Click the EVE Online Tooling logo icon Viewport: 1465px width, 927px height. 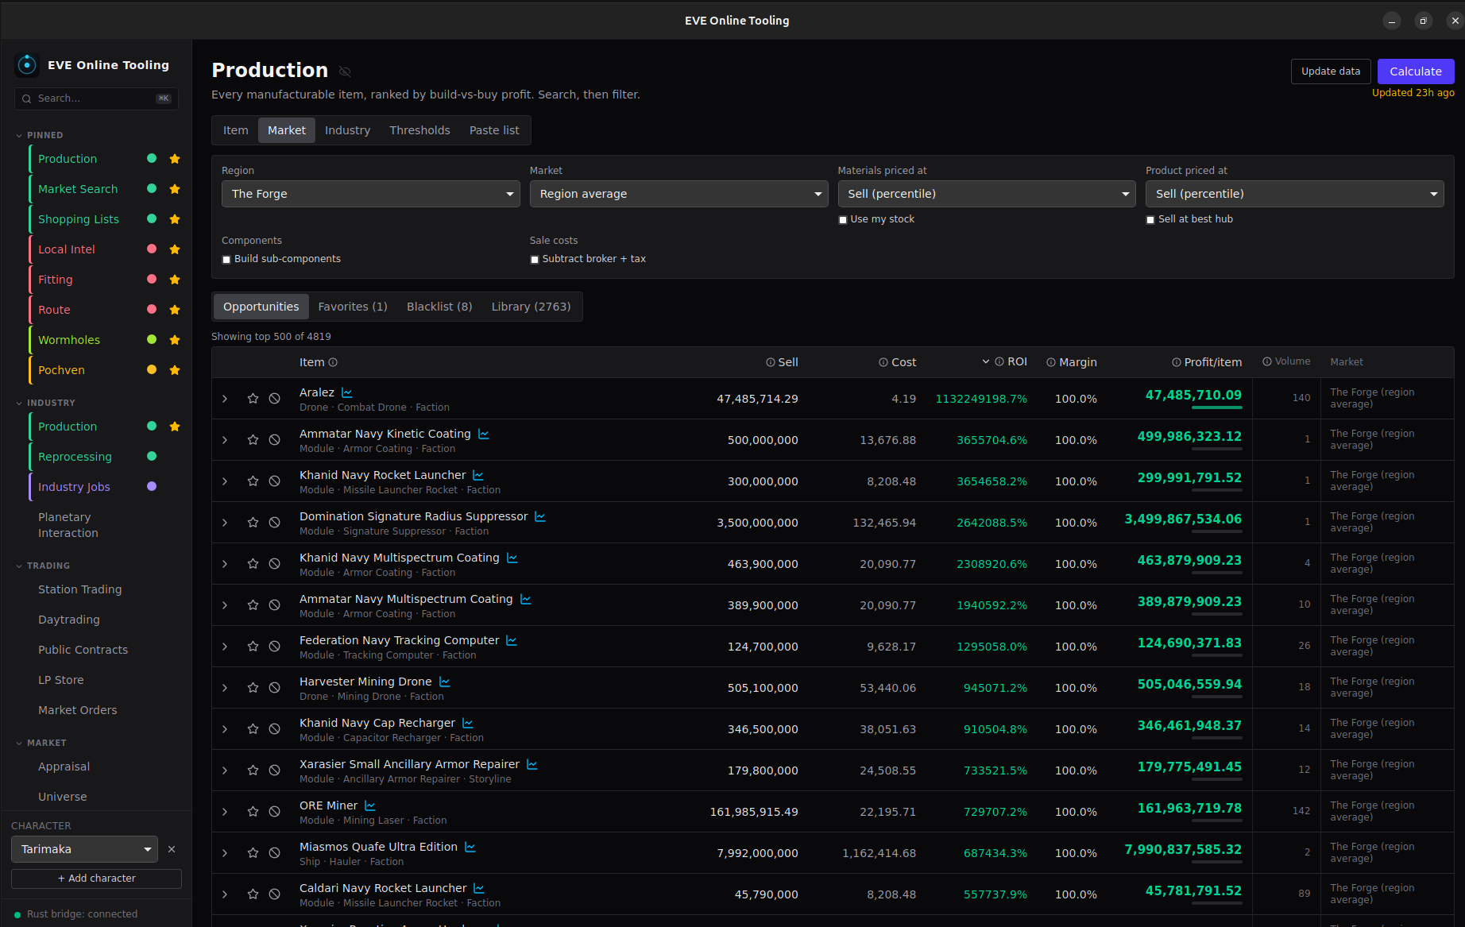point(27,64)
